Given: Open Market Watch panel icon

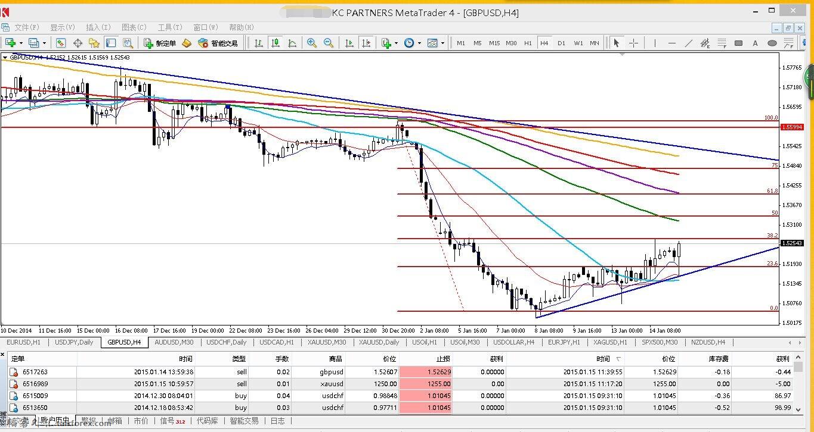Looking at the screenshot, I should coord(60,43).
